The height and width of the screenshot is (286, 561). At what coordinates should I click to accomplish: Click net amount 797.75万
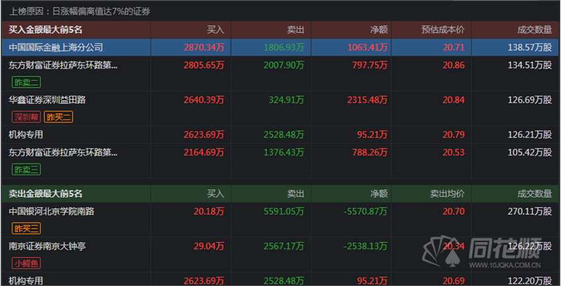pos(370,65)
